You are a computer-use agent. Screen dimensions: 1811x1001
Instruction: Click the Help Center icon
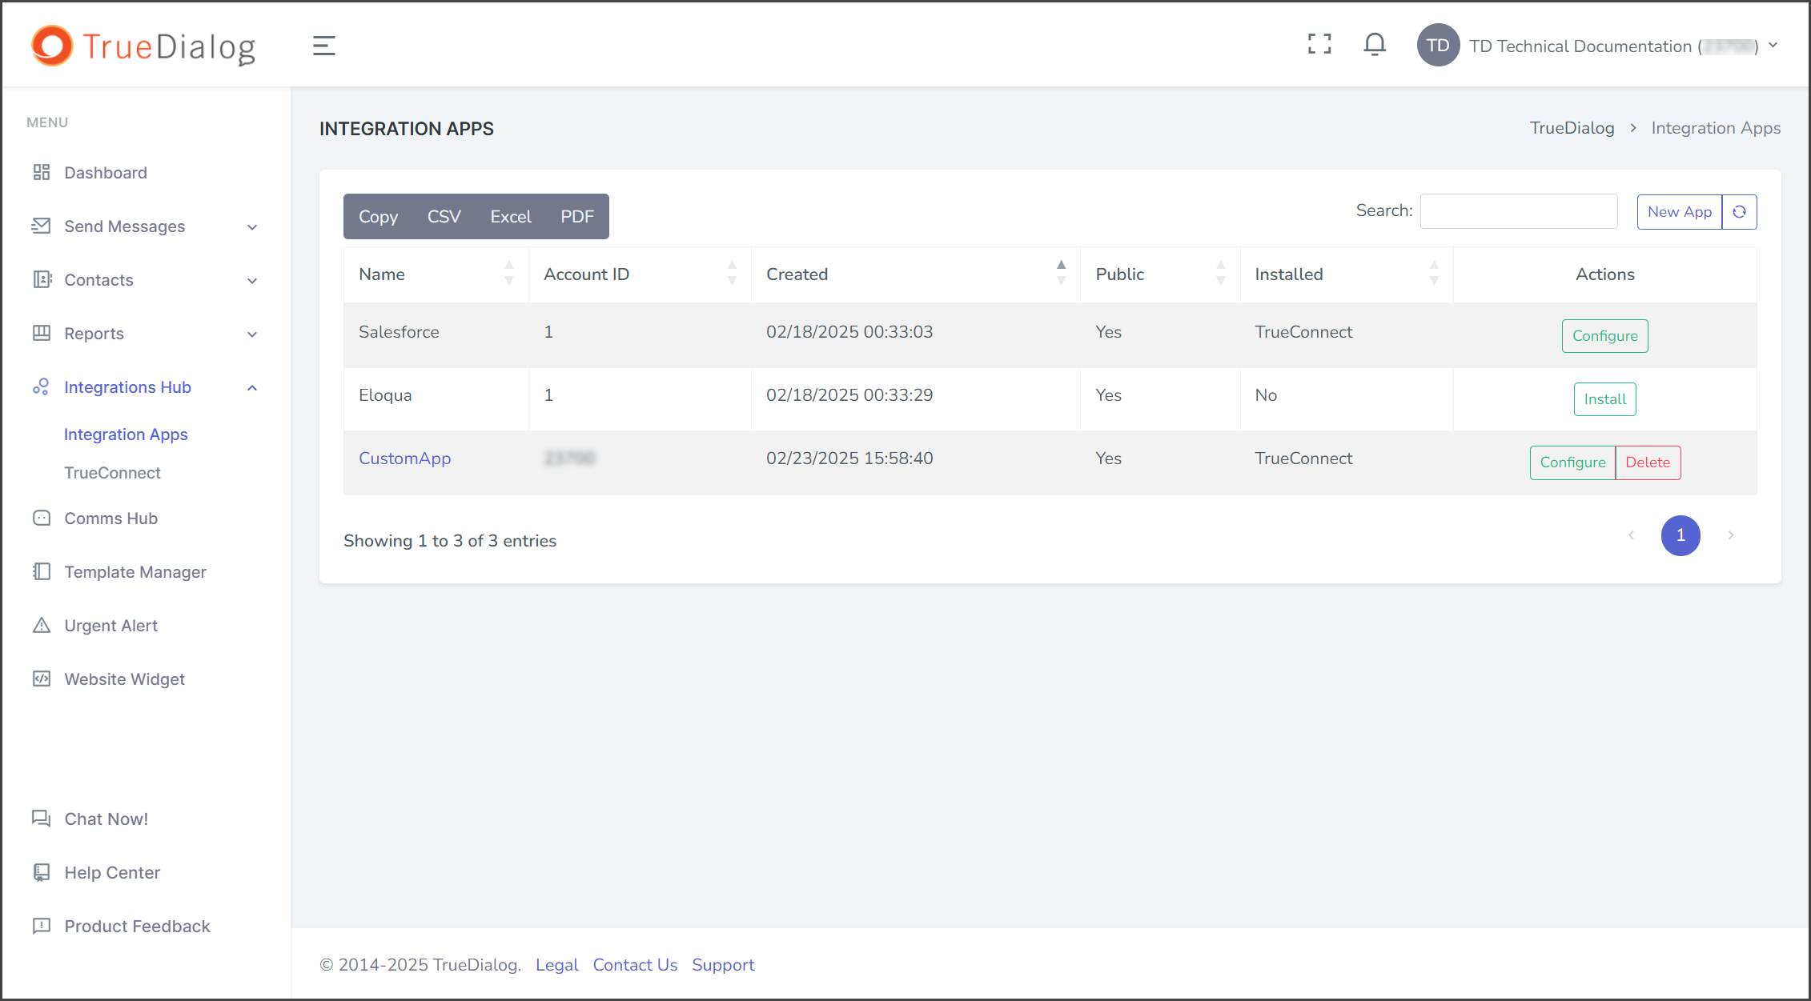coord(42,872)
